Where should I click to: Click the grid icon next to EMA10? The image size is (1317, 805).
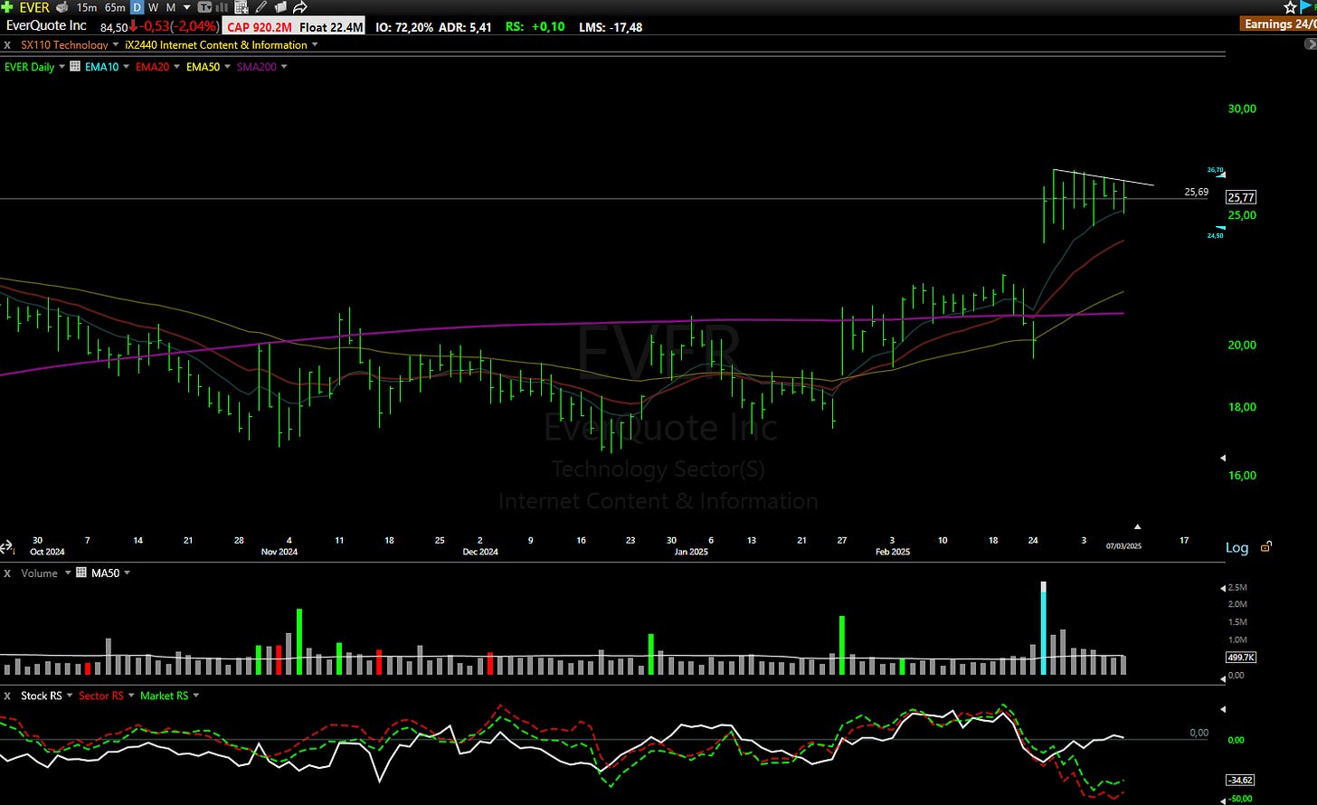(x=75, y=66)
